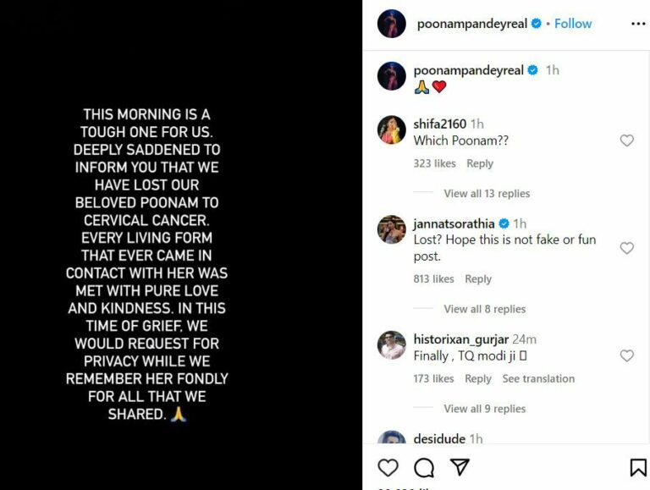Screen dimensions: 650x490
Task: Open shifa2160 profile picture
Action: coord(391,129)
